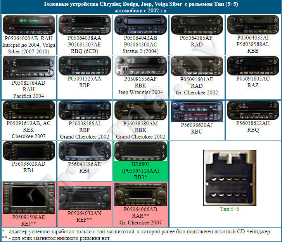Click the Pacifica 2004 RAH radio image
This screenshot has height=243, width=282.
(29, 68)
